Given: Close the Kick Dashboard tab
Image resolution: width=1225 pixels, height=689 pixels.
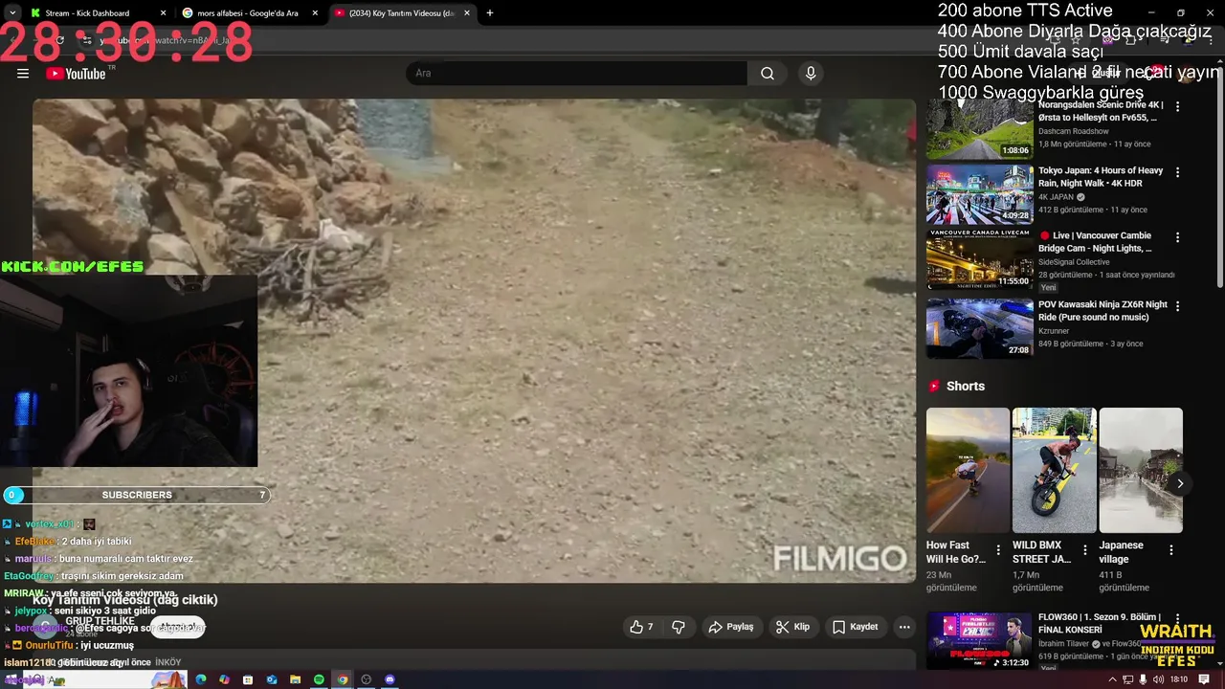Looking at the screenshot, I should point(163,13).
